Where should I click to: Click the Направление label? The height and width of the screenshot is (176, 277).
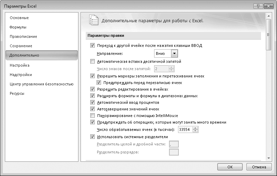click(110, 53)
